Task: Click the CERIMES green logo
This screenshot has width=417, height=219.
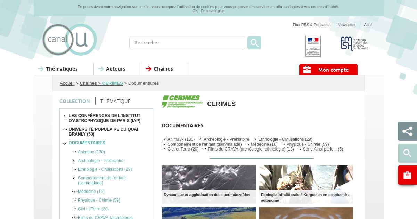Action: click(x=182, y=102)
